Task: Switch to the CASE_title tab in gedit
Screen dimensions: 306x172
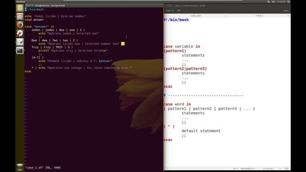Action: 196,16
